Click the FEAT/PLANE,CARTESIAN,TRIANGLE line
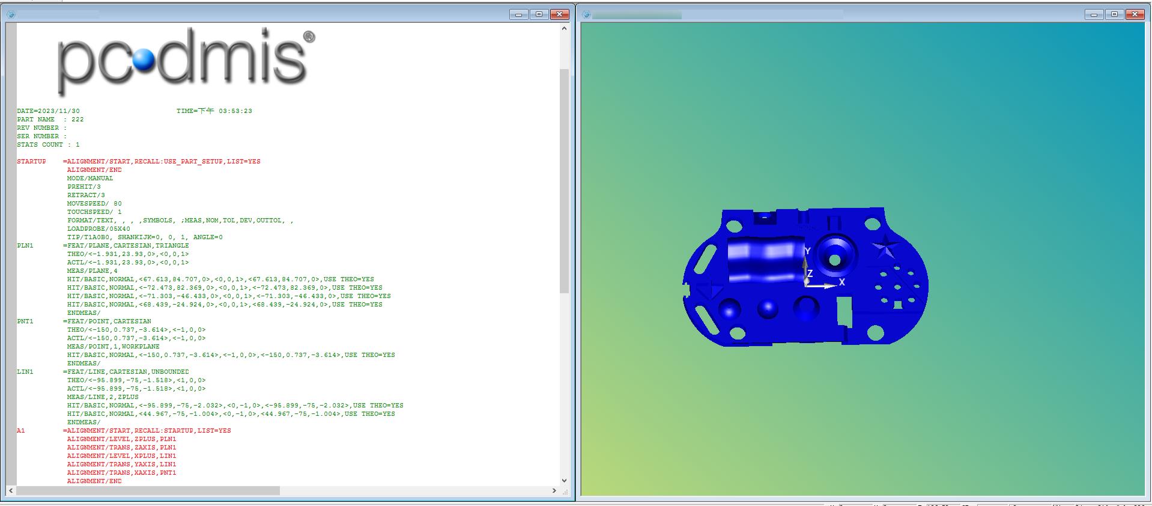This screenshot has width=1152, height=506. click(x=126, y=246)
